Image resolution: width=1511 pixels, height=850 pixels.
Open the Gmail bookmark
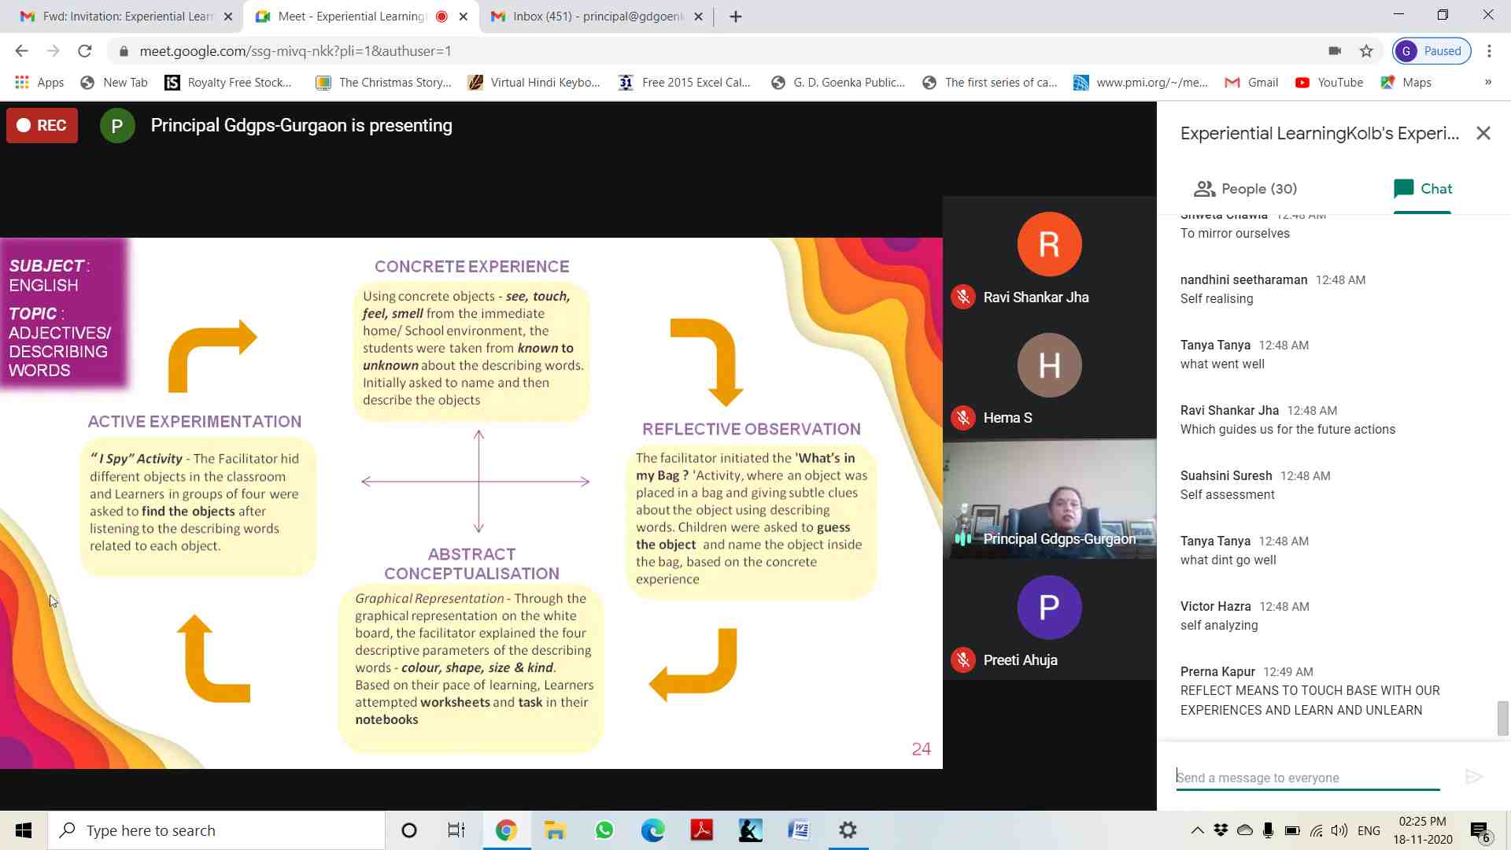[x=1251, y=83]
